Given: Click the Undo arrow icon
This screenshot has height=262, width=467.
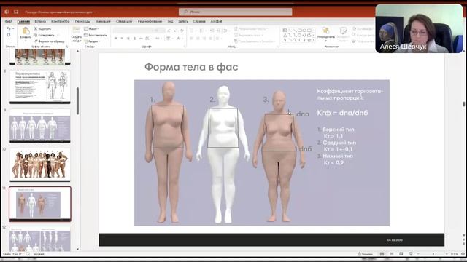Looking at the screenshot, I should 9,29.
